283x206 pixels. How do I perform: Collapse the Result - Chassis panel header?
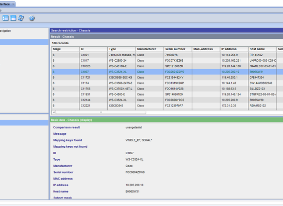tap(166, 36)
